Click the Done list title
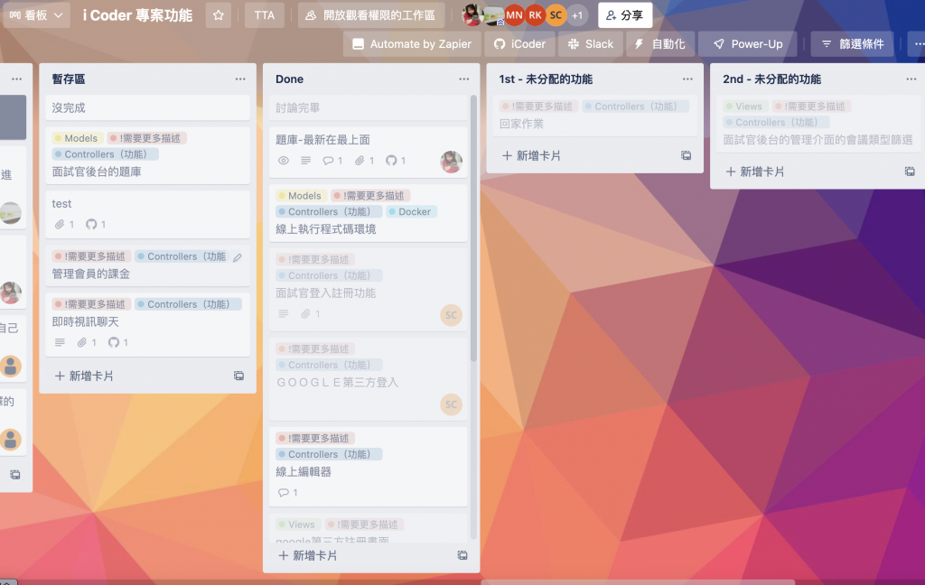 [289, 79]
